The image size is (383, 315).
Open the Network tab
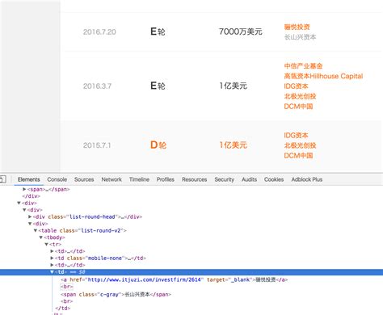pyautogui.click(x=112, y=179)
